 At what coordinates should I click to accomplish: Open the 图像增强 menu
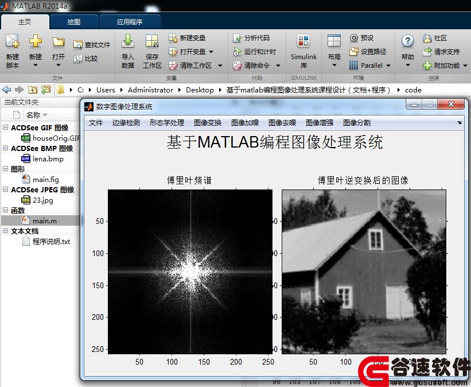[320, 123]
